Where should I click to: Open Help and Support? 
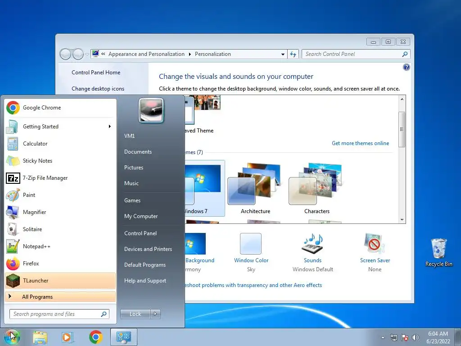[145, 281]
